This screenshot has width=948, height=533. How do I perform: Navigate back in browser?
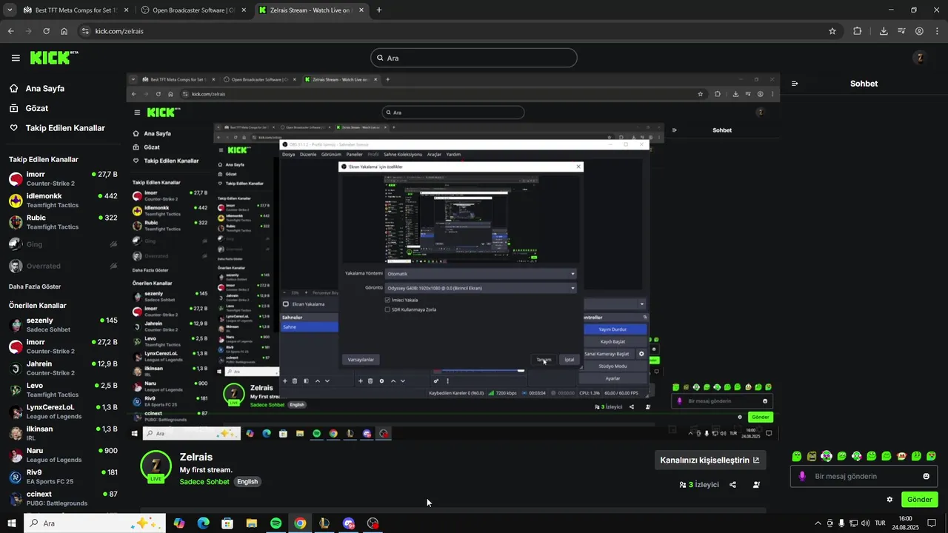point(10,31)
